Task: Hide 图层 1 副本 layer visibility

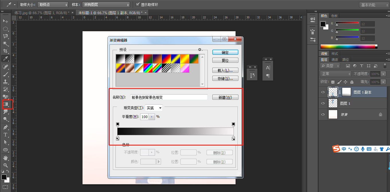Action: point(323,92)
